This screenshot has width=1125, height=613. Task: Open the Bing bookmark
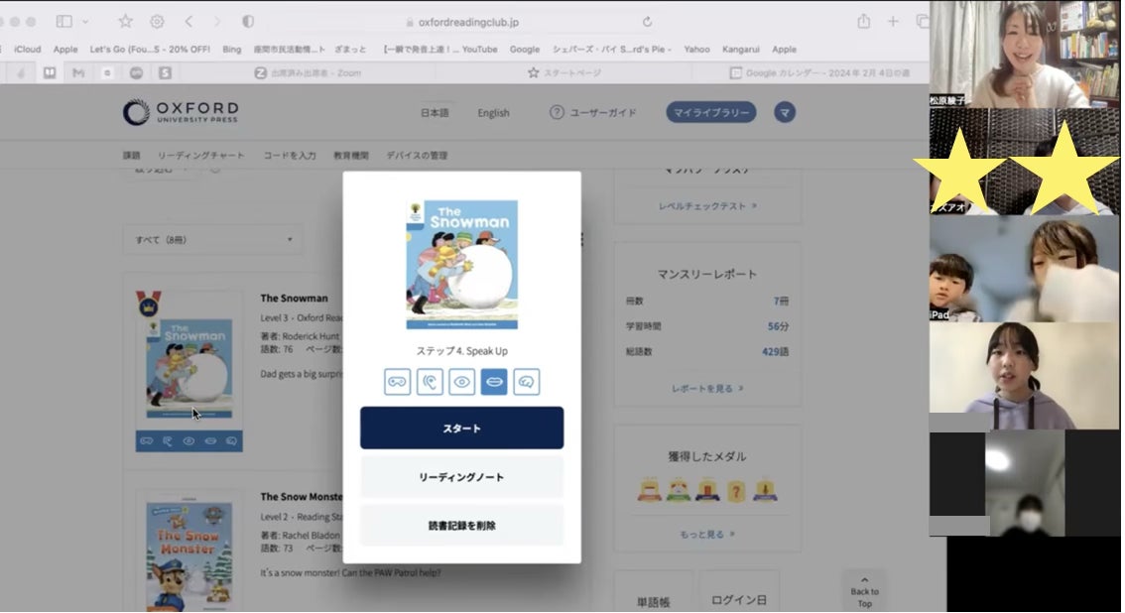(x=232, y=50)
